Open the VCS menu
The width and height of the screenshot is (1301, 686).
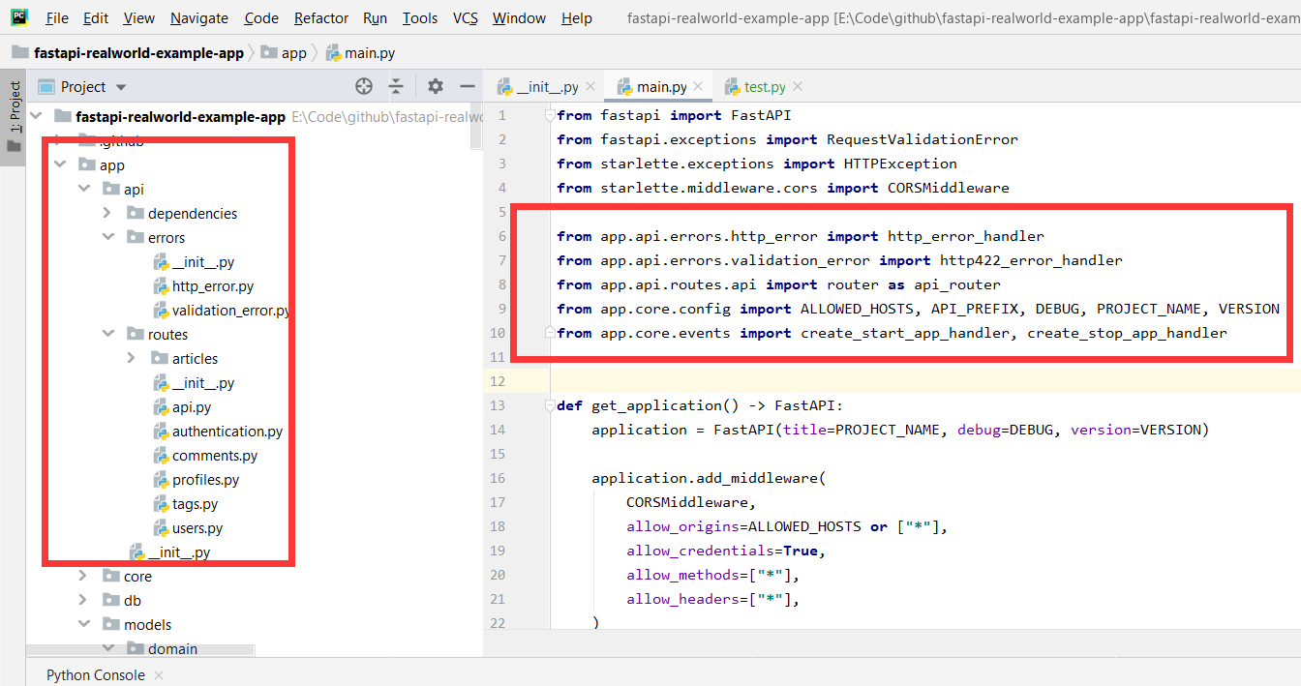(x=466, y=17)
